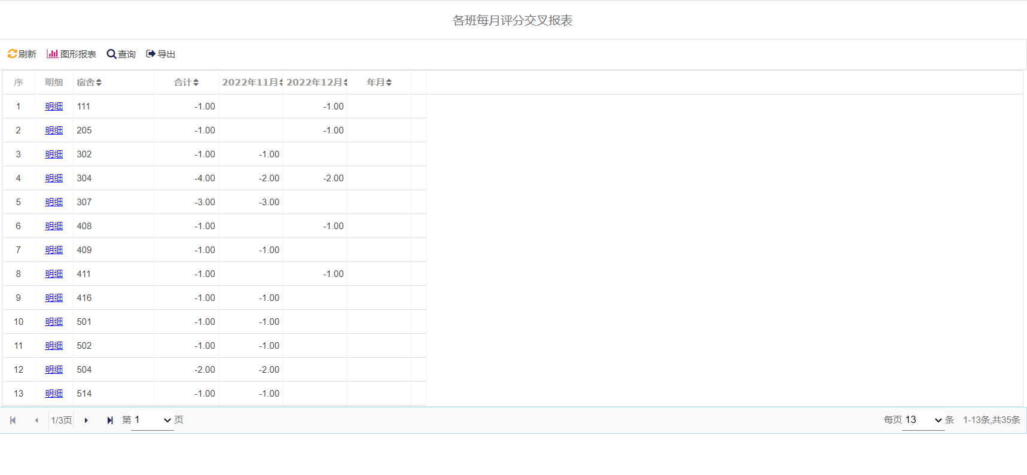Open 明细 link for dormitory 409
Image resolution: width=1027 pixels, height=475 pixels.
coord(54,250)
